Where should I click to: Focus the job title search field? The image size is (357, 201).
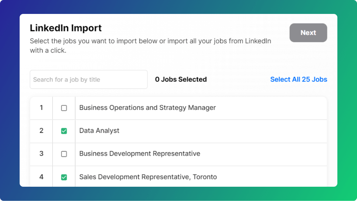(89, 80)
